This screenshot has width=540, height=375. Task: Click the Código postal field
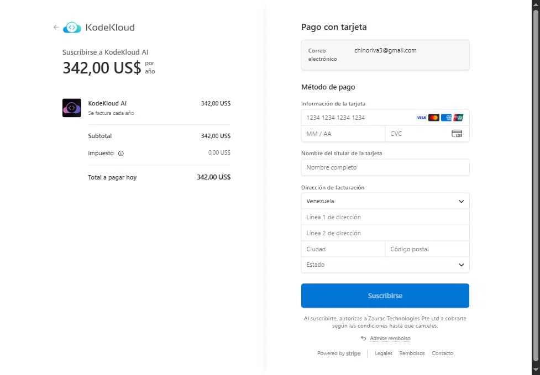[427, 249]
